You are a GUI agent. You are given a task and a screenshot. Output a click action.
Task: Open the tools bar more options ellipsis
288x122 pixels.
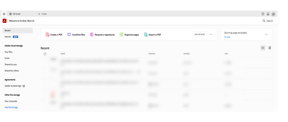211,34
